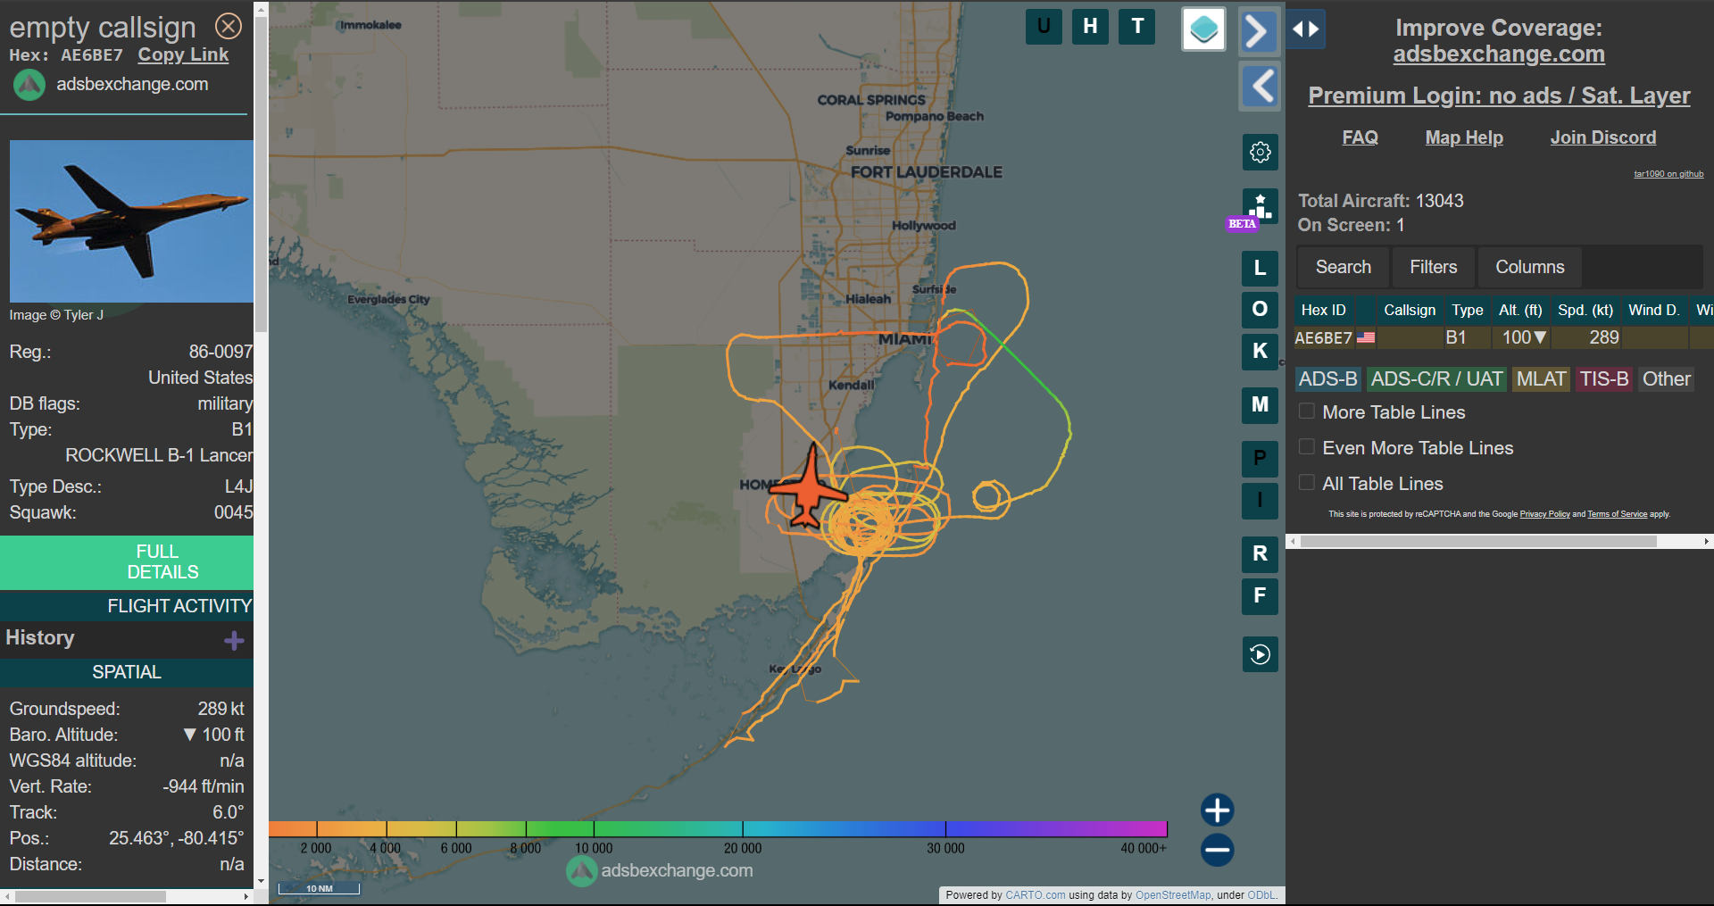Image resolution: width=1714 pixels, height=906 pixels.
Task: Open FULL DETAILS button
Action: point(127,562)
